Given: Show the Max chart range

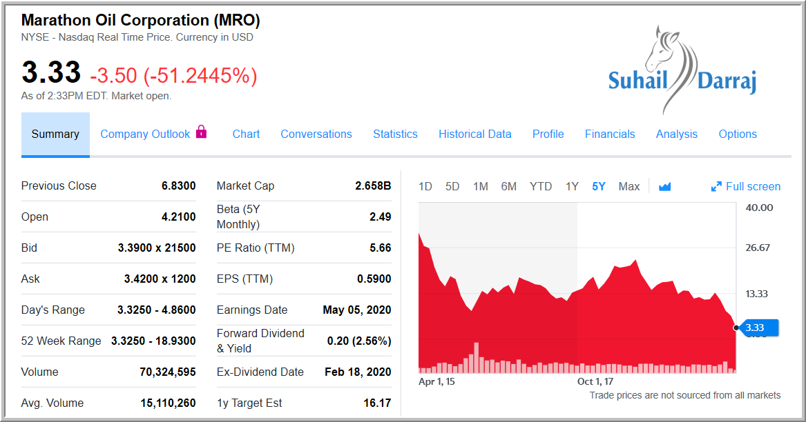Looking at the screenshot, I should coord(629,186).
